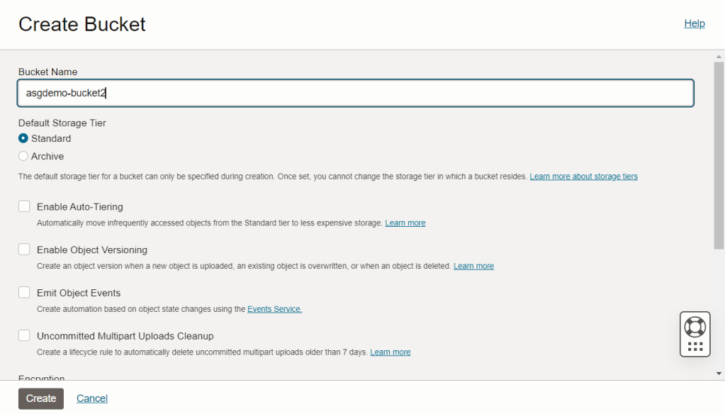This screenshot has width=725, height=414.
Task: Follow Learn more under Object Versioning
Action: coord(473,266)
